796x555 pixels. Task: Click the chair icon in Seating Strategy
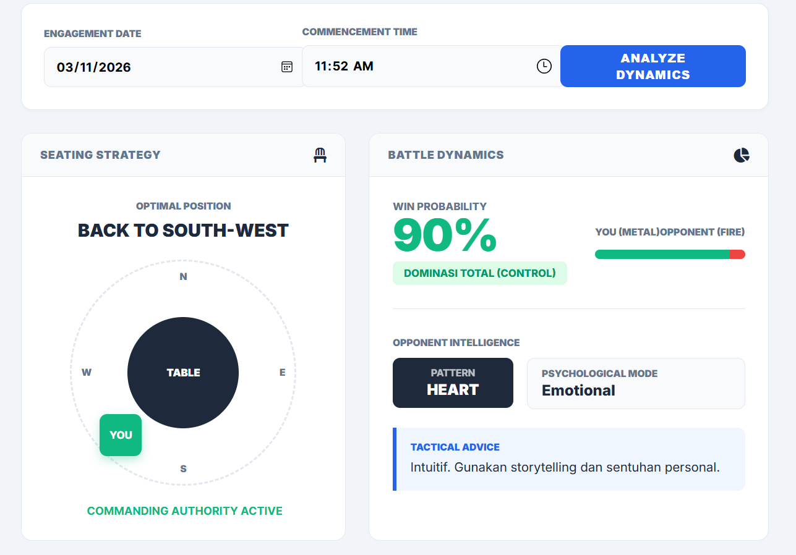click(x=320, y=155)
